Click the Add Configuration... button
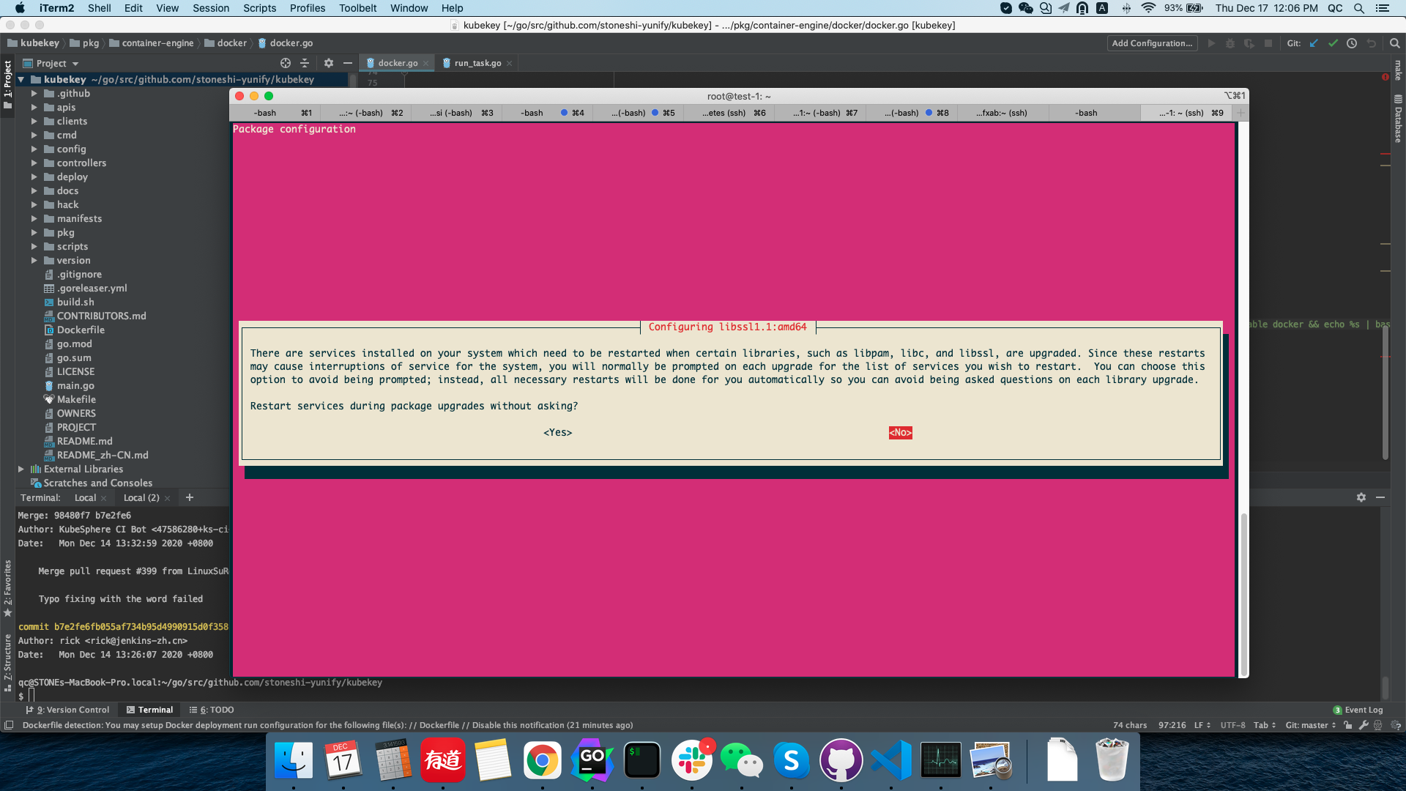 [1152, 43]
